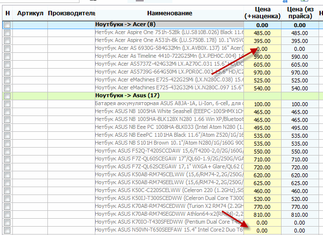323x235 pixels.
Task: Click 460.00 in the Цена (+наценка) column
Action: point(262,191)
